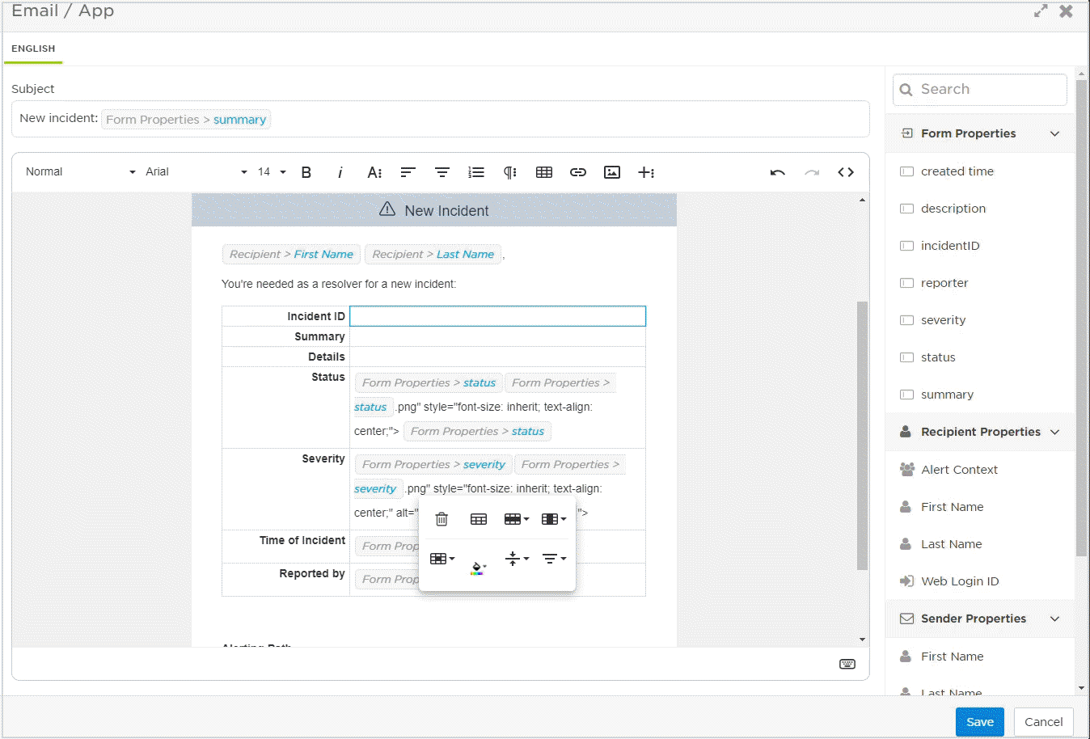Close the Email / App dialog
1090x739 pixels.
[x=1067, y=11]
